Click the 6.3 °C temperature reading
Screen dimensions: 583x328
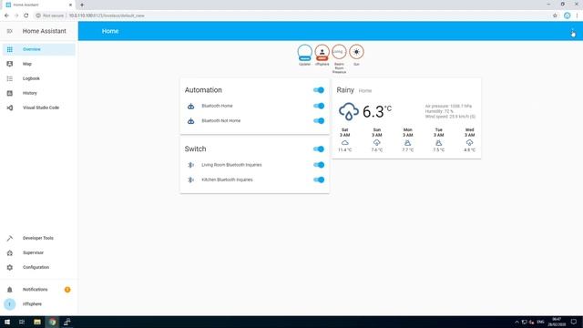click(376, 111)
